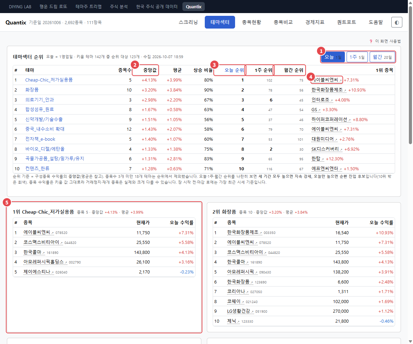Image resolution: width=413 pixels, height=344 pixels.
Task: Click the -0.23% return for 제이에스티나
Action: 186,272
